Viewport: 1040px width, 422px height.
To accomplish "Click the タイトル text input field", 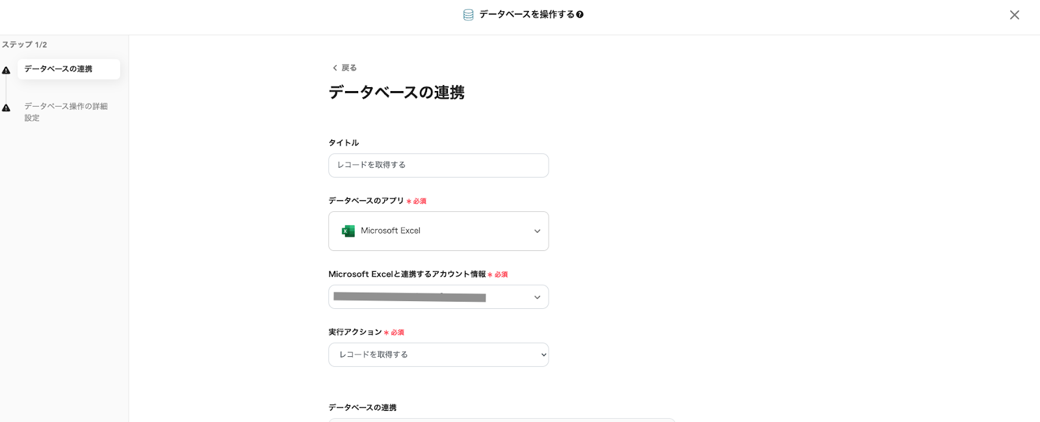I will coord(438,165).
